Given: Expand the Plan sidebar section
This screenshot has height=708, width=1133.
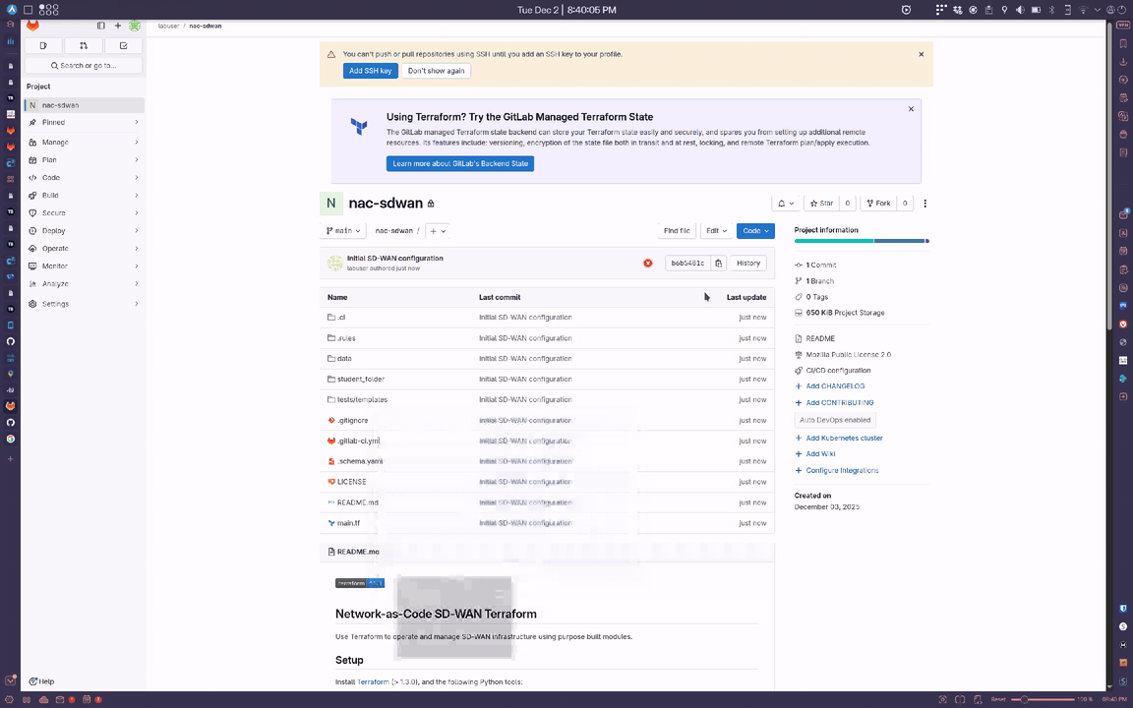Looking at the screenshot, I should coord(84,159).
